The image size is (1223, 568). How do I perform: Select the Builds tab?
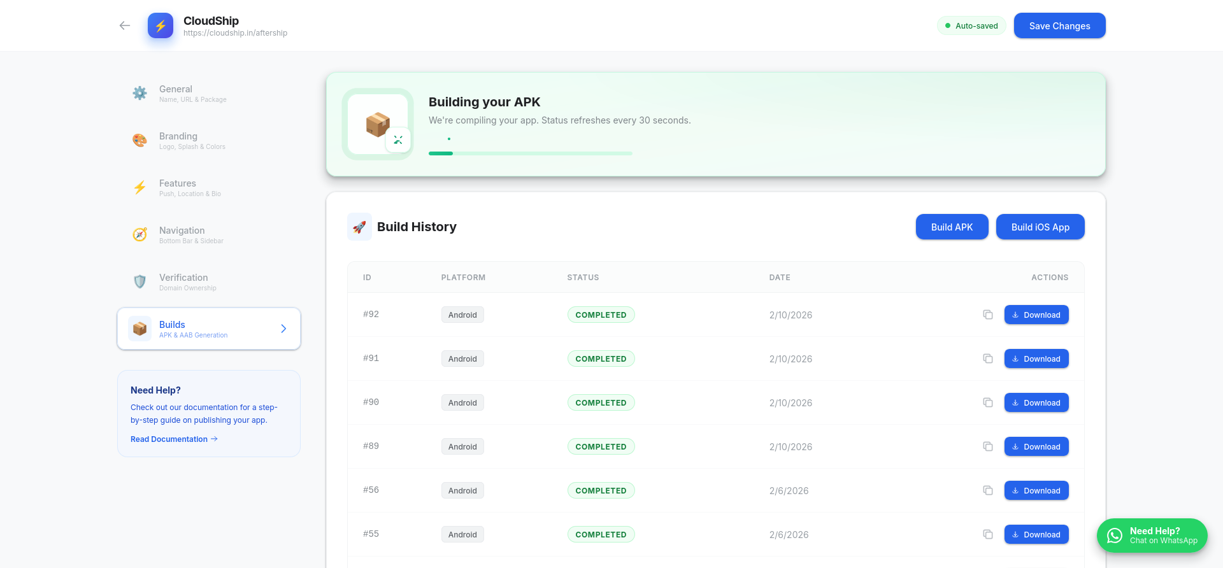pyautogui.click(x=209, y=329)
